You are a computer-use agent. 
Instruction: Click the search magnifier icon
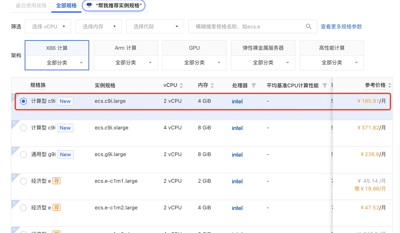coord(309,27)
